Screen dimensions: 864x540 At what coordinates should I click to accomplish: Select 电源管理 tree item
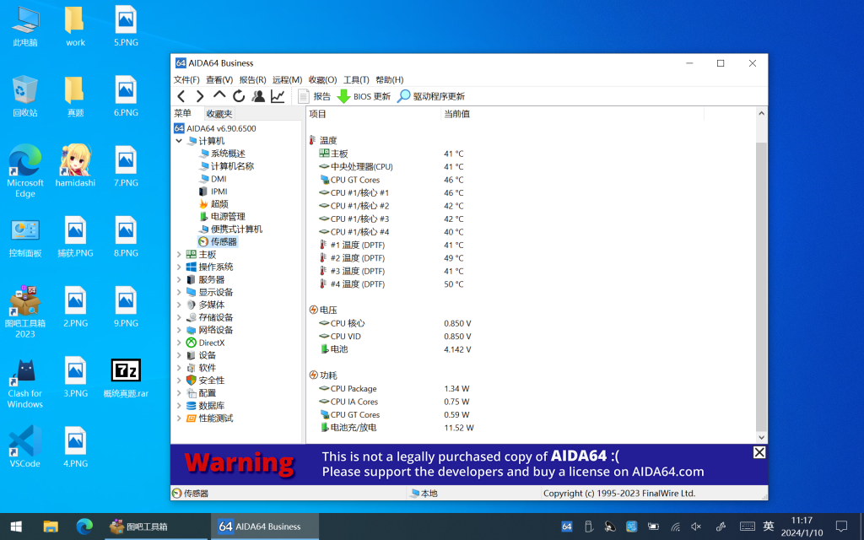coord(222,217)
